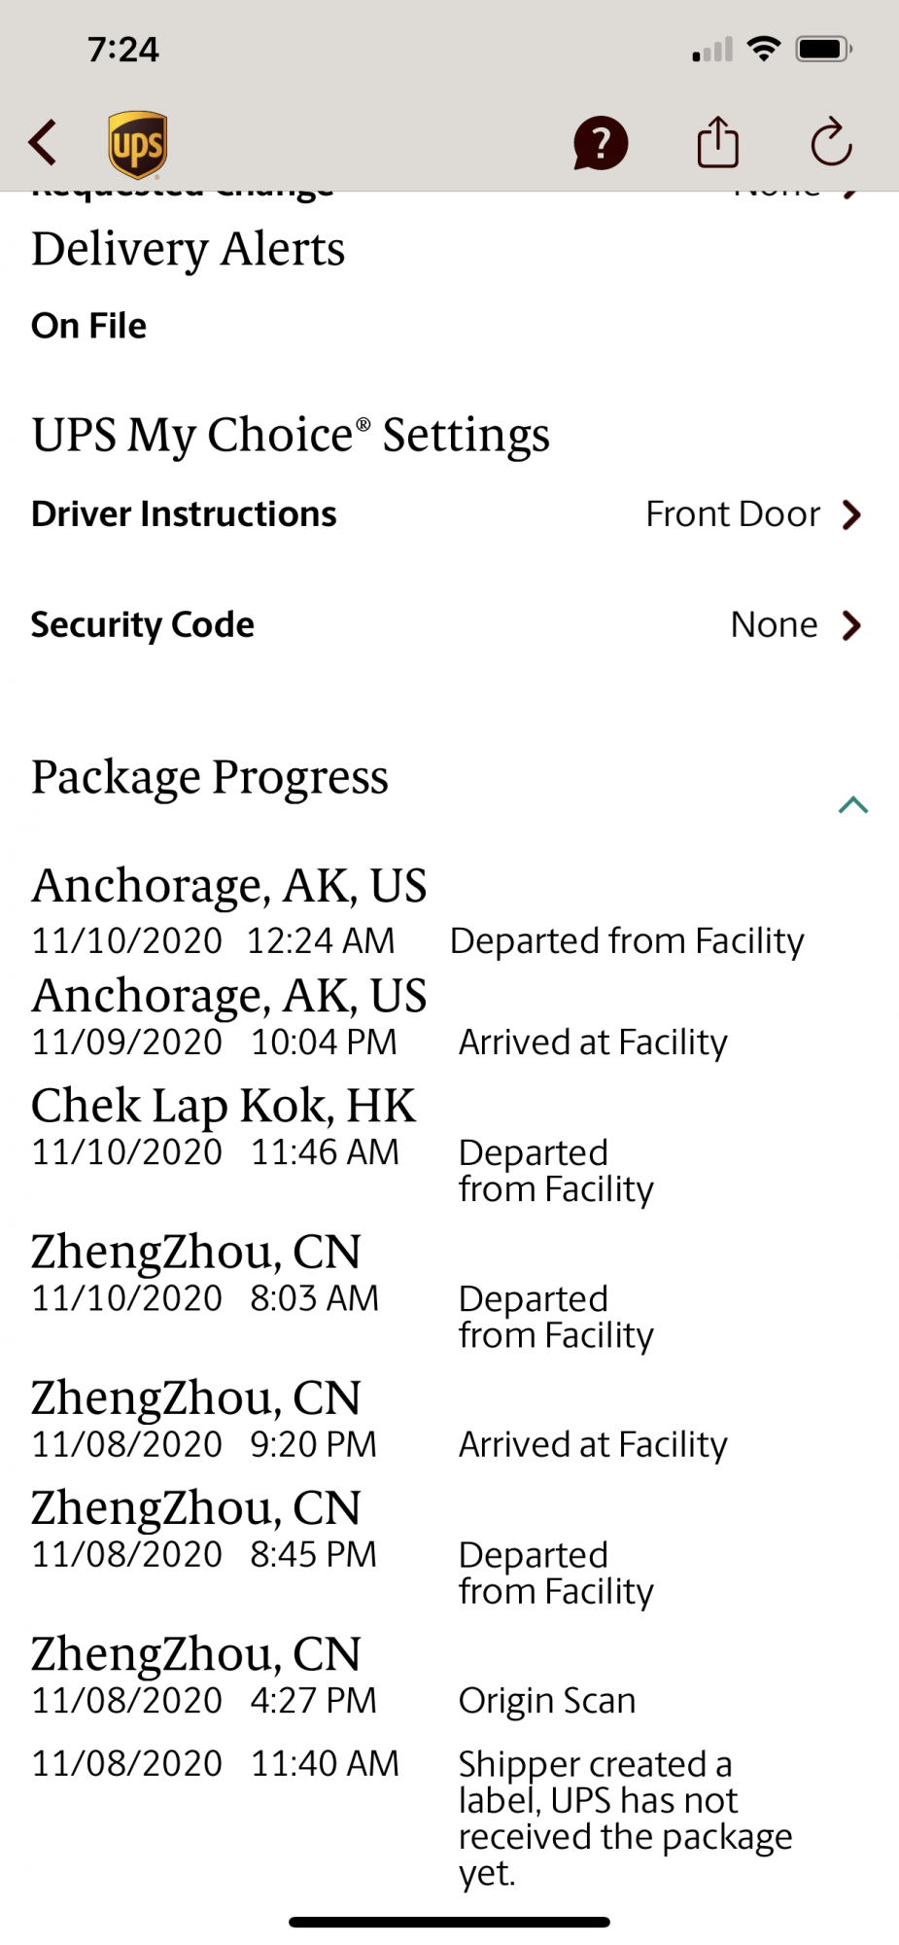899x1945 pixels.
Task: Tap the Front Door value
Action: pos(733,514)
